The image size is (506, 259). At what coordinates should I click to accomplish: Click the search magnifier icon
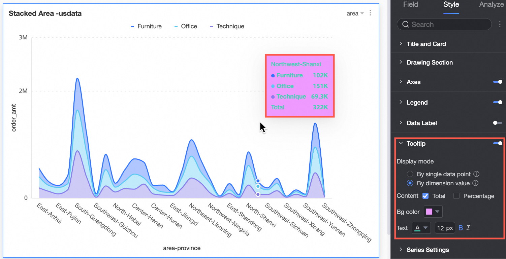tap(405, 24)
